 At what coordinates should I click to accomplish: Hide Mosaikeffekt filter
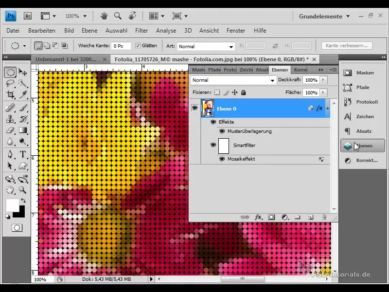coord(222,159)
